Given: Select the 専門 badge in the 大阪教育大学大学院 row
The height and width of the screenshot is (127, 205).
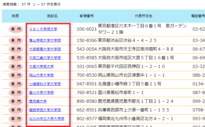Looking at the screenshot, I should tap(16, 49).
